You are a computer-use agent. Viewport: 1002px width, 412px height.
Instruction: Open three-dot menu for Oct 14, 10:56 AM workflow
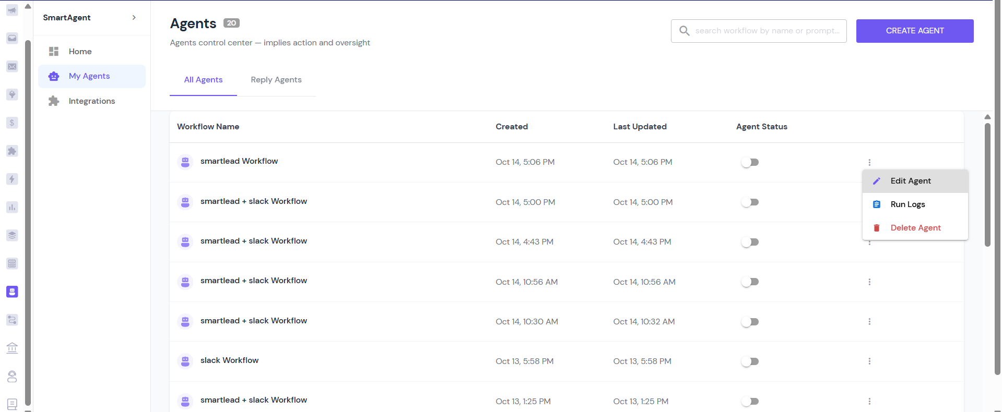click(x=869, y=282)
